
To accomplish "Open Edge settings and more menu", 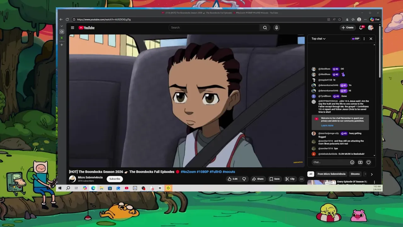I will coord(365,20).
